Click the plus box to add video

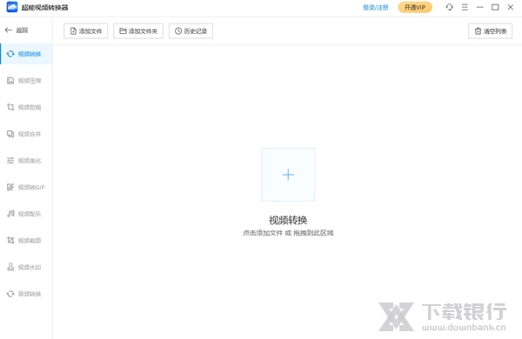point(288,175)
